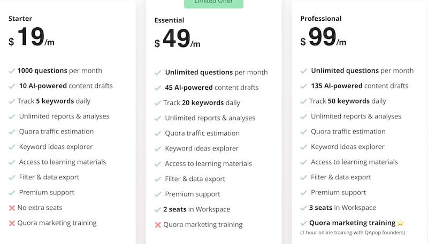Click the green Limited Offer badge
This screenshot has height=244, width=428.
click(x=213, y=3)
